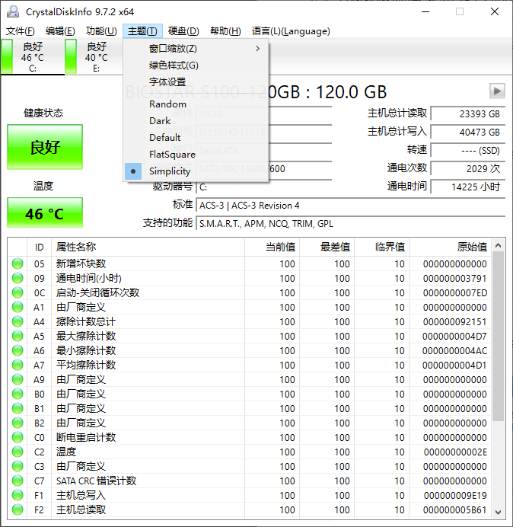Open the 帮助(H) menu
The width and height of the screenshot is (513, 527).
pos(225,31)
